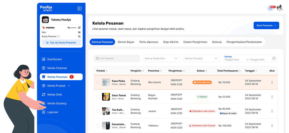Select the Kacamata order checkbox
The image size is (289, 133).
pos(98,126)
